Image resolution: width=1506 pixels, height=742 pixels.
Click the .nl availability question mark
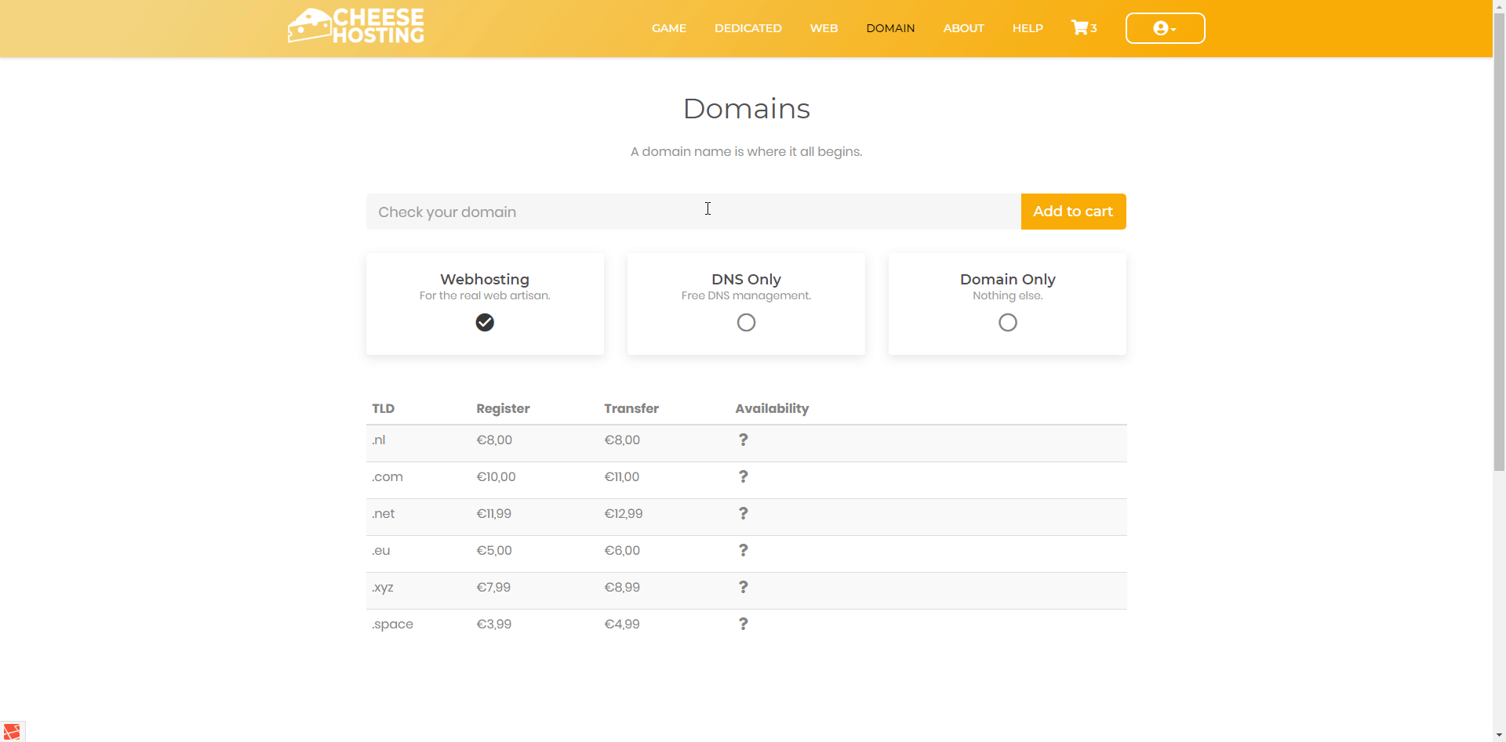point(743,440)
